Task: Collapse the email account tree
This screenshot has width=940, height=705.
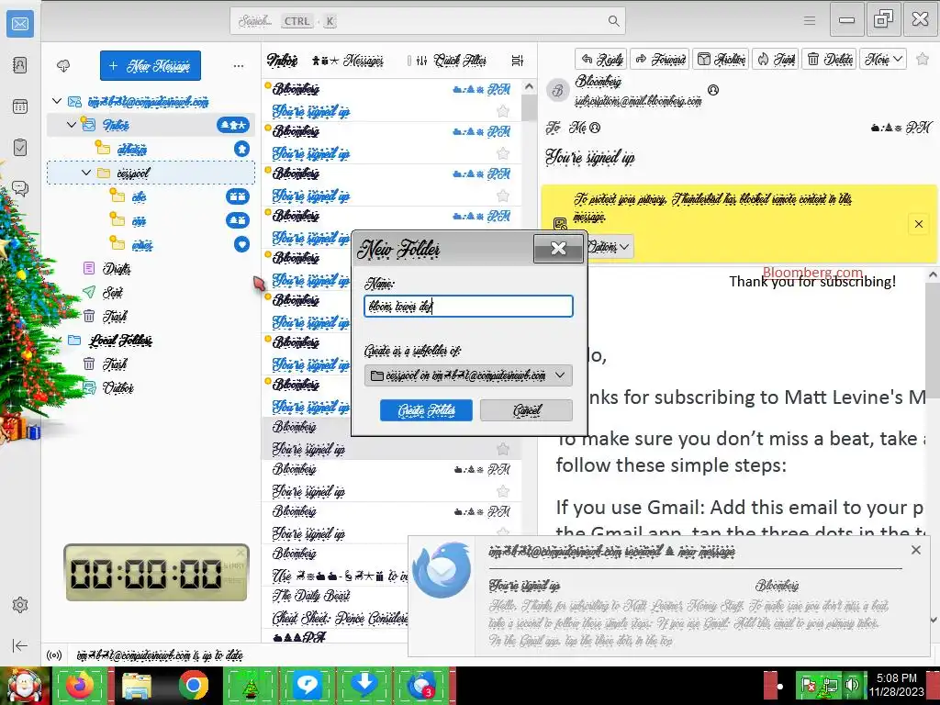Action: (57, 101)
